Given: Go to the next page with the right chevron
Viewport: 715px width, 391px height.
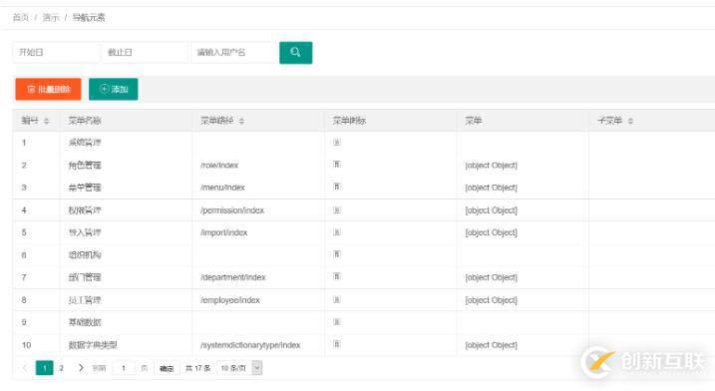Looking at the screenshot, I should pyautogui.click(x=81, y=368).
